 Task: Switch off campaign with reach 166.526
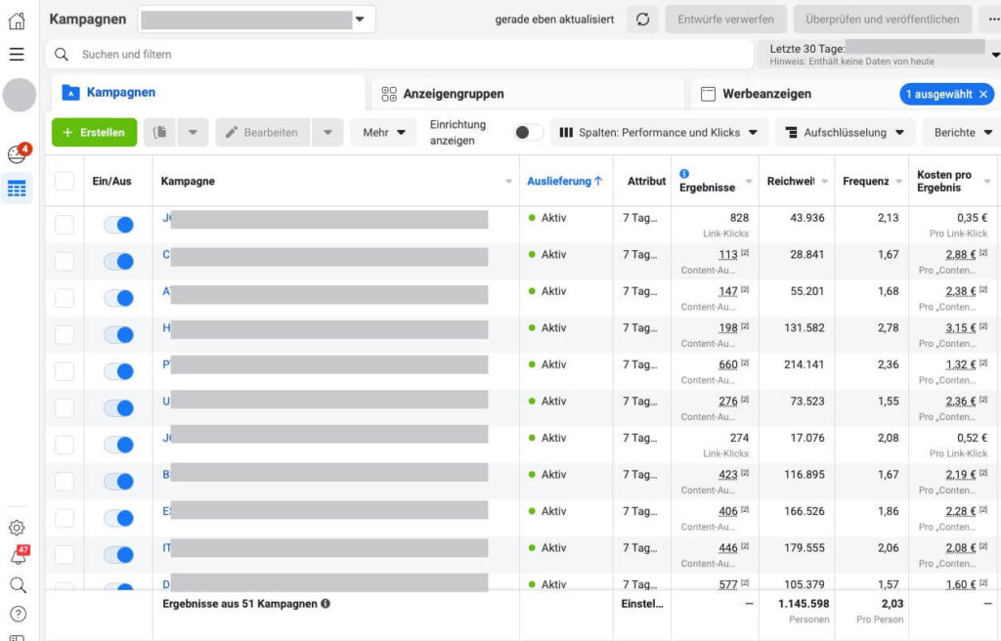118,519
